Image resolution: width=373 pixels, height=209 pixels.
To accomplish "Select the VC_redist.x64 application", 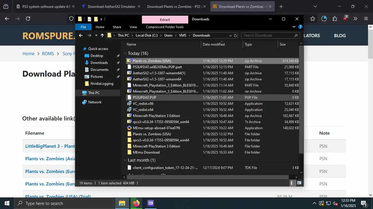I will point(213,110).
